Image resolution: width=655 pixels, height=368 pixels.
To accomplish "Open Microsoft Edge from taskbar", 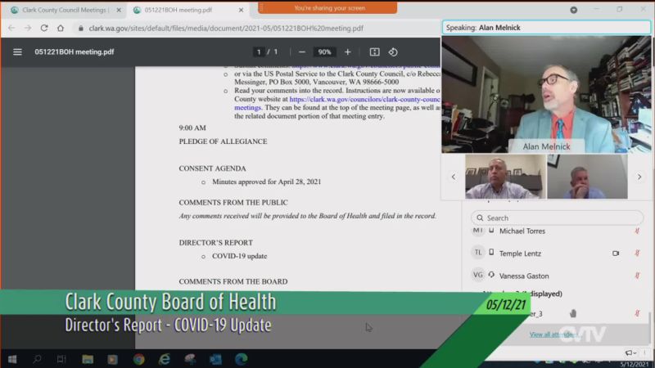I will pyautogui.click(x=241, y=359).
